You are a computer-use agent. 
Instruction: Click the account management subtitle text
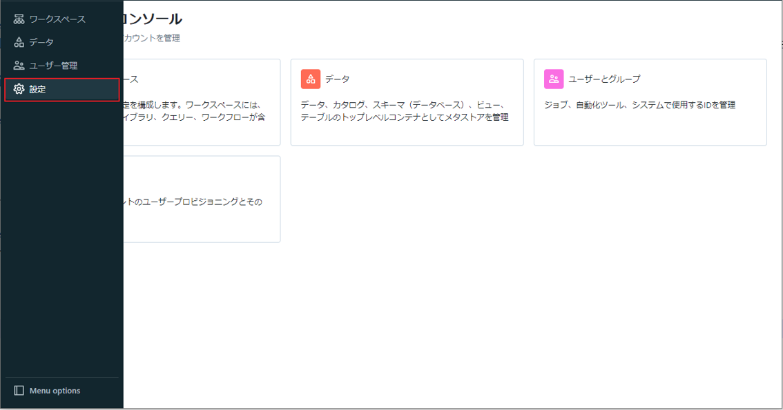(x=152, y=39)
